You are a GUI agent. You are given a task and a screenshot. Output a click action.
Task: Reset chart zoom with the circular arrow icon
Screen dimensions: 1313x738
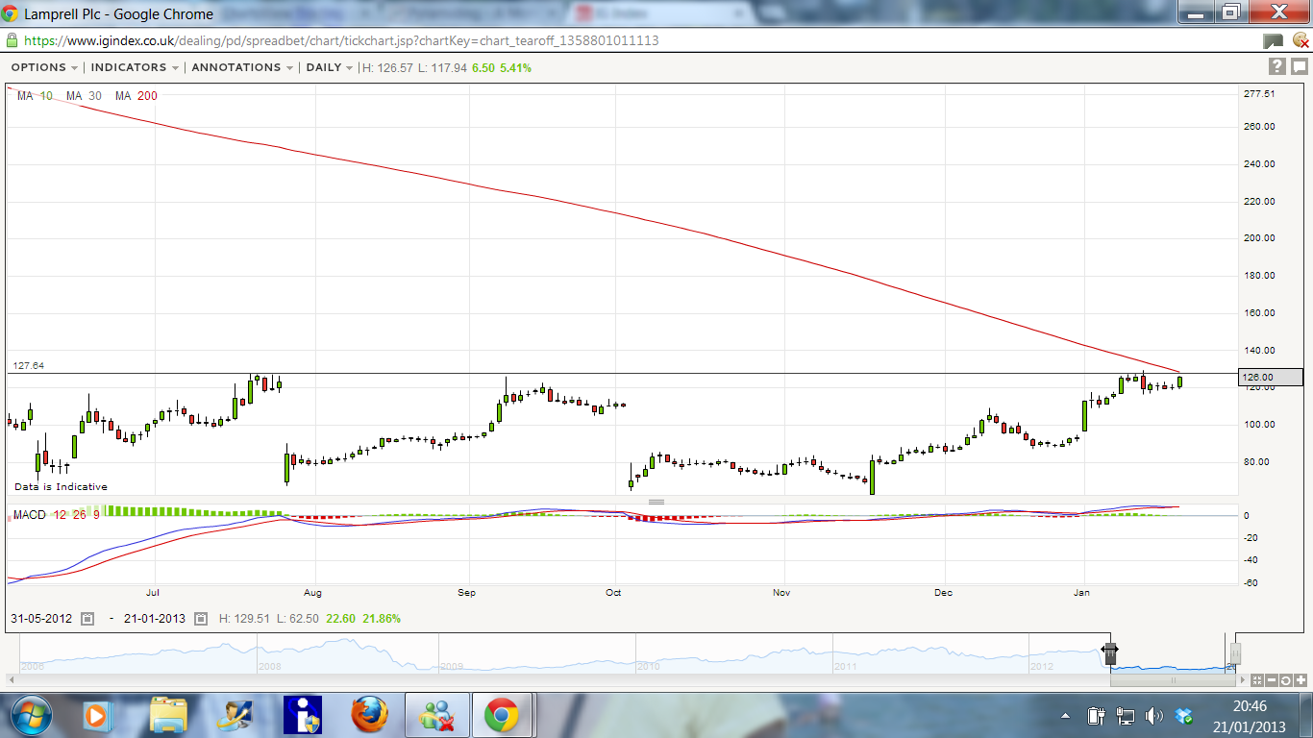(x=1286, y=680)
